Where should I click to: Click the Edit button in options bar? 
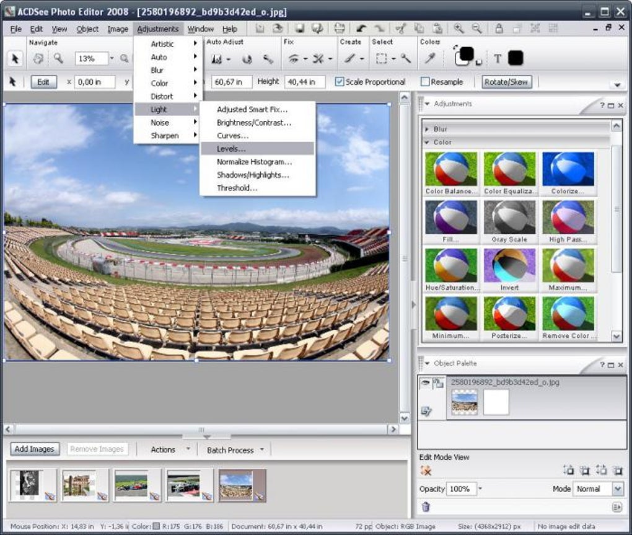[43, 82]
